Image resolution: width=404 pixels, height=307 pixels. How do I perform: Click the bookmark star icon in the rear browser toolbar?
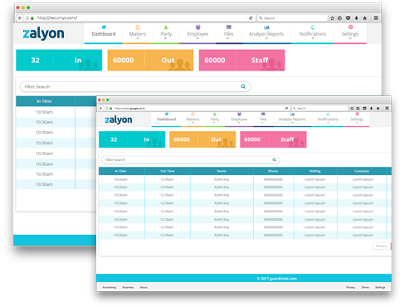(x=332, y=18)
